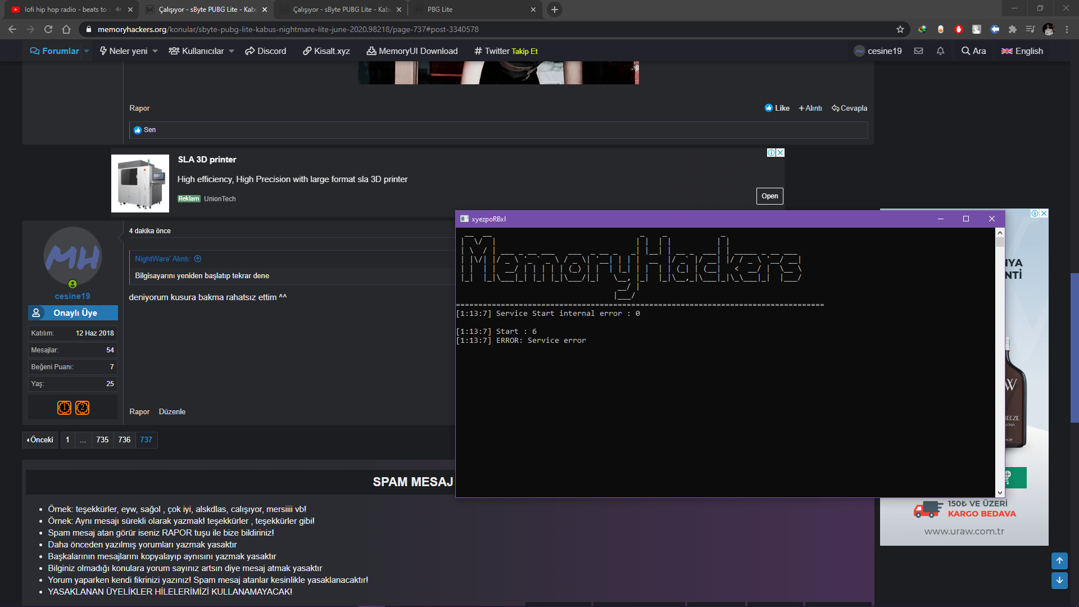Go to the previous page with Önceki
This screenshot has height=607, width=1079.
(40, 440)
